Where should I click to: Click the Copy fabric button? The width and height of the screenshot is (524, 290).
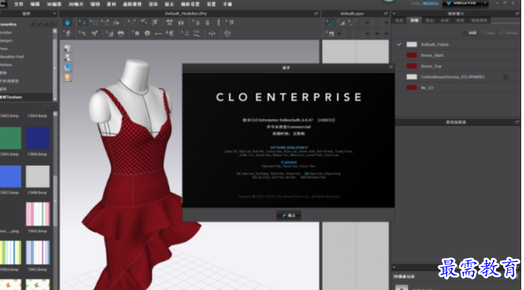[488, 33]
